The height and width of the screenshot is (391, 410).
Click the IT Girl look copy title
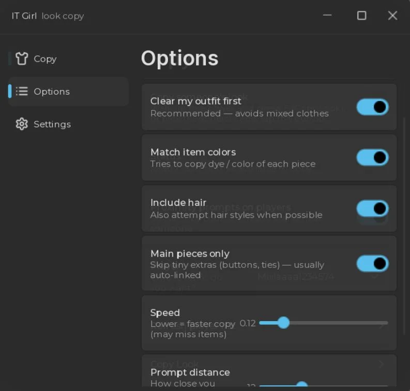48,16
